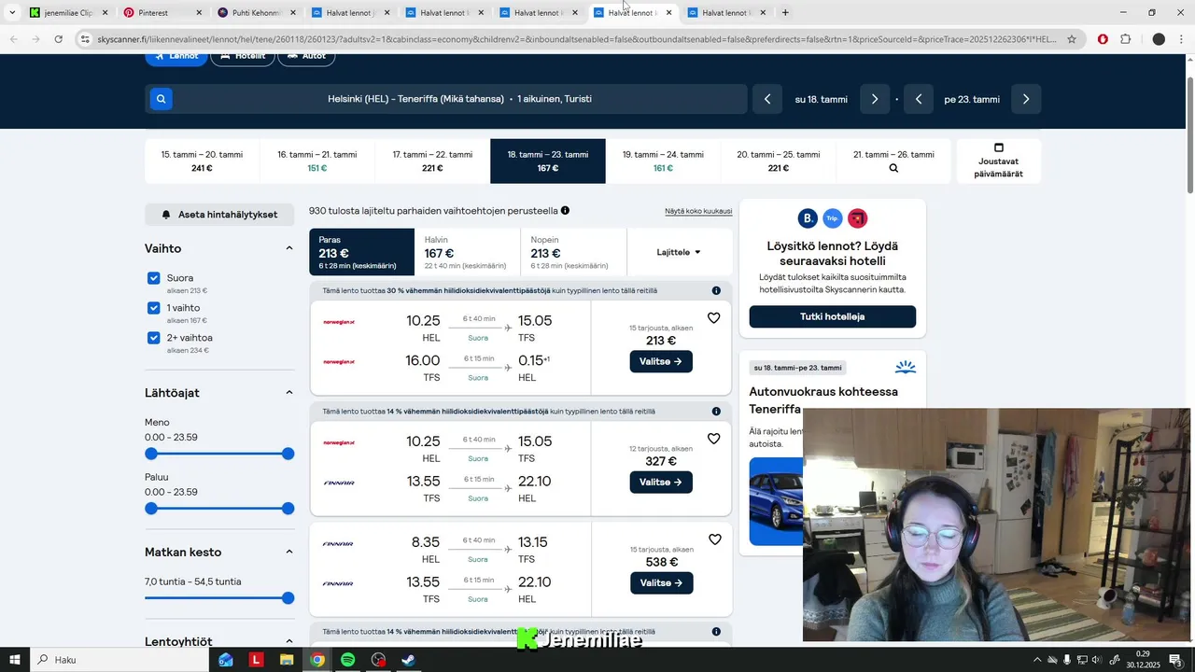
Task: Open the Chrome profile avatar icon
Action: coord(1159,39)
